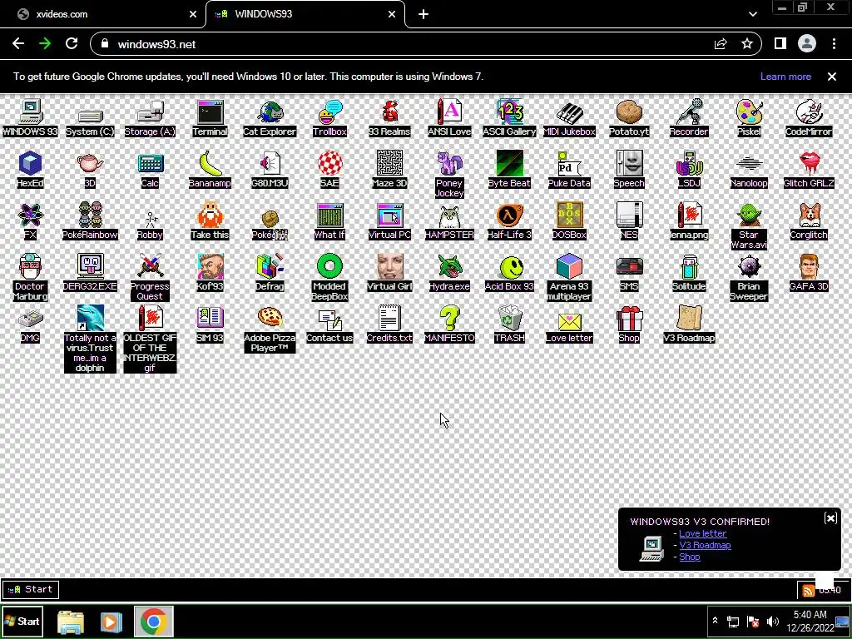Open Brian Sweeper mine icon
This screenshot has height=639, width=852.
pyautogui.click(x=749, y=277)
